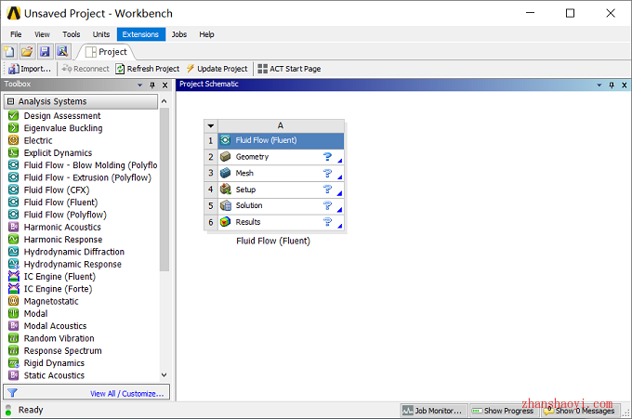Click IC Engine (Forte) icon
Viewport: 632px width, 419px height.
[13, 289]
